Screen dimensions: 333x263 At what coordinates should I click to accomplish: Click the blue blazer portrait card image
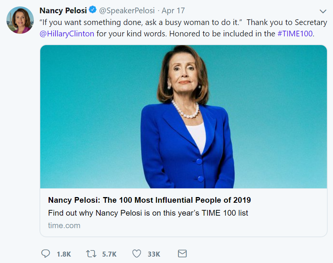(183, 117)
